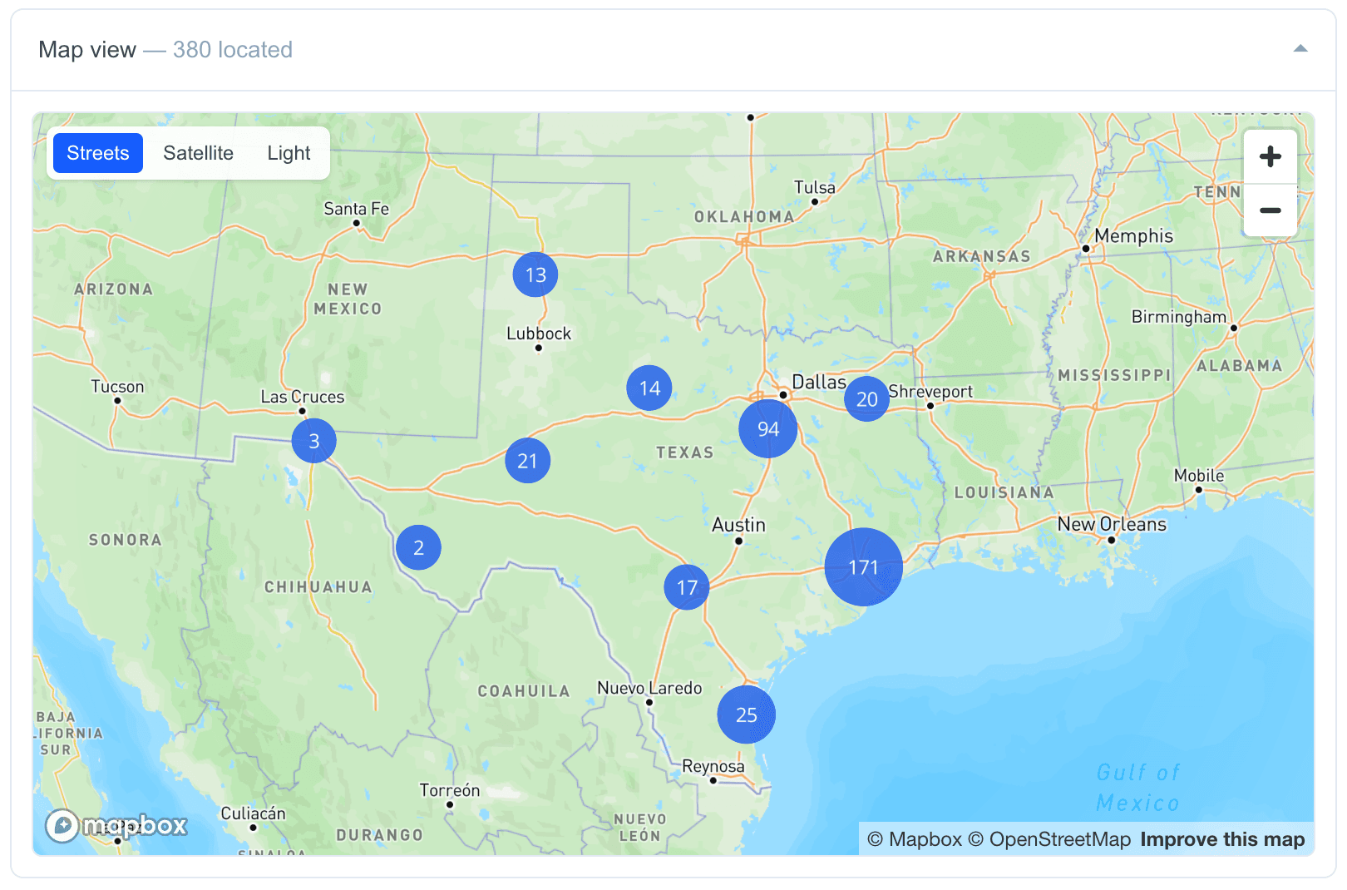Zoom out with the minus button

1270,210
